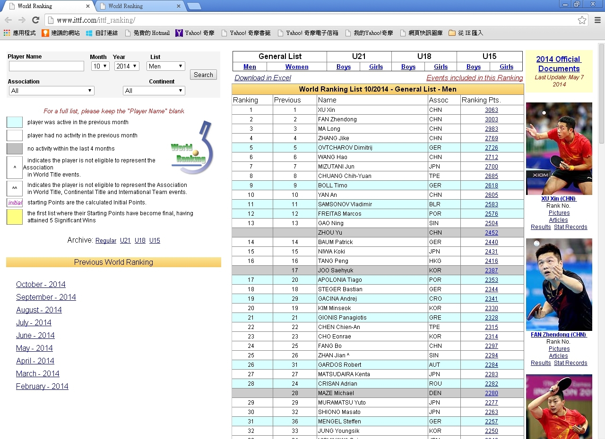The image size is (605, 439).
Task: Close the second World Ranking tab
Action: click(x=178, y=6)
